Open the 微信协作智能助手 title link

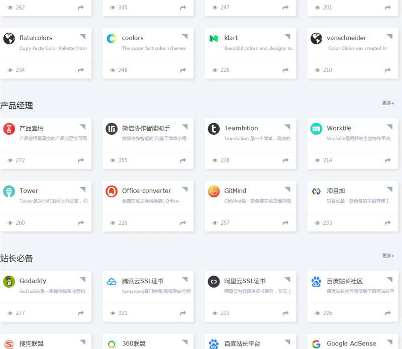click(x=146, y=128)
